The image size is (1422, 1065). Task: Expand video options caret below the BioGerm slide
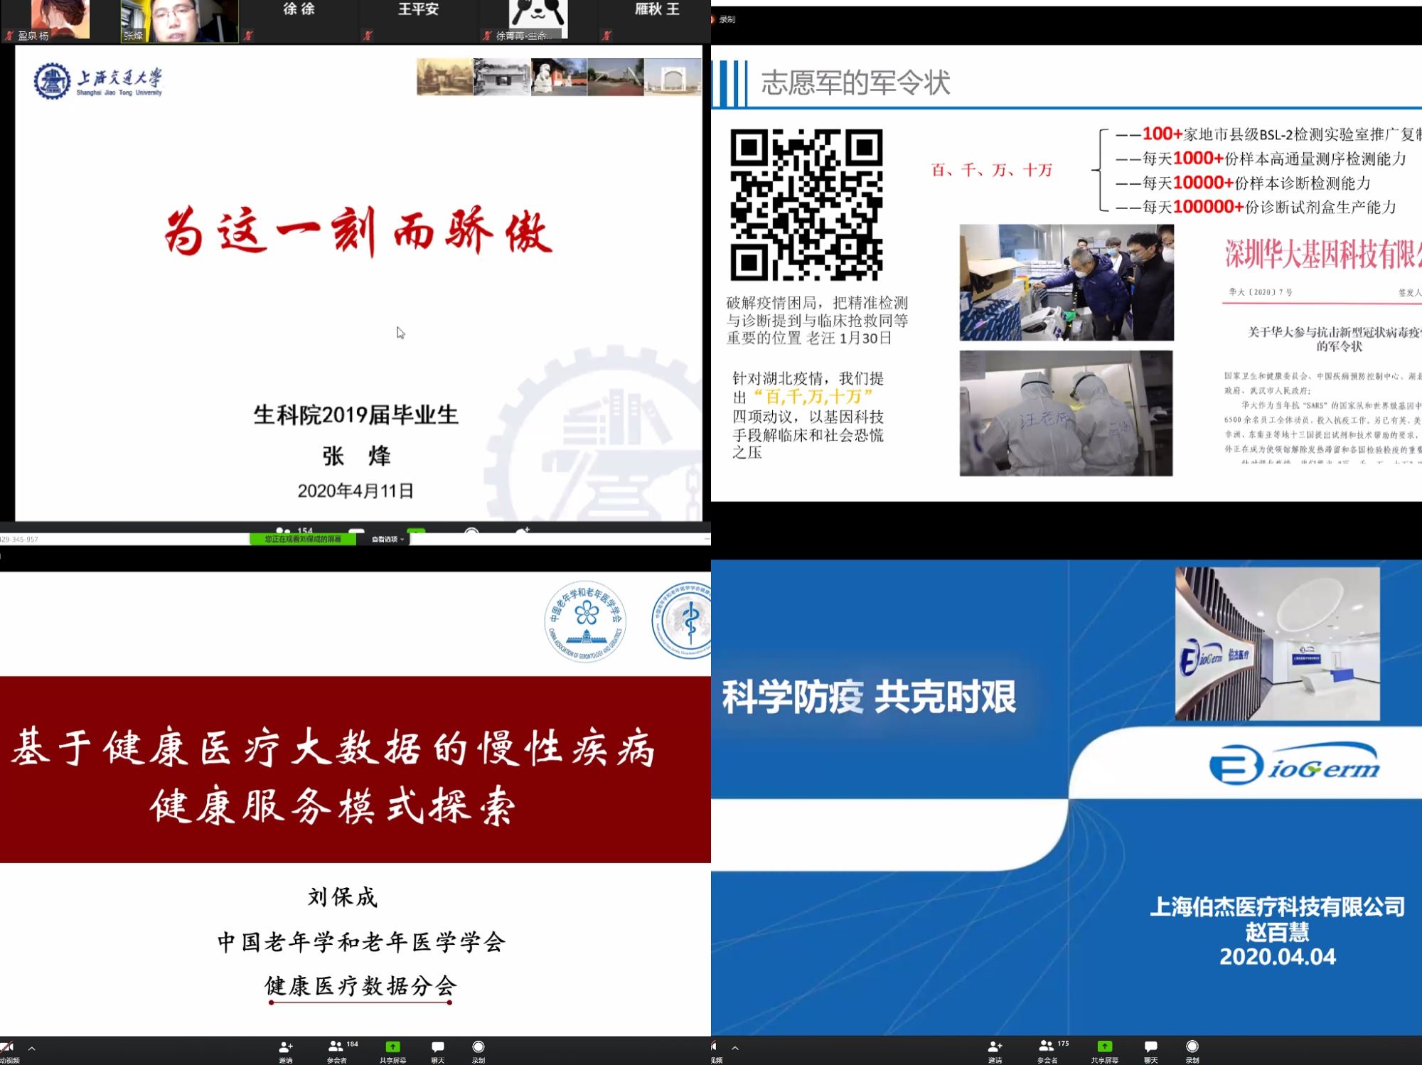(x=735, y=1048)
